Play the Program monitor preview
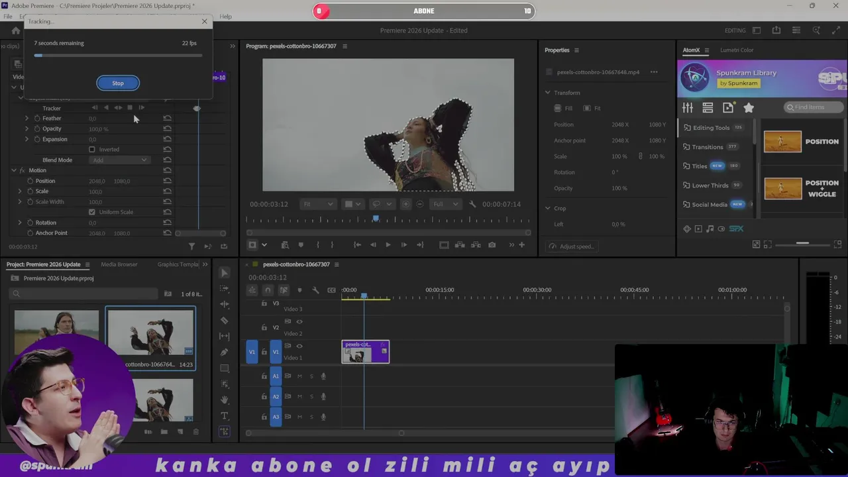This screenshot has height=477, width=848. coord(388,245)
